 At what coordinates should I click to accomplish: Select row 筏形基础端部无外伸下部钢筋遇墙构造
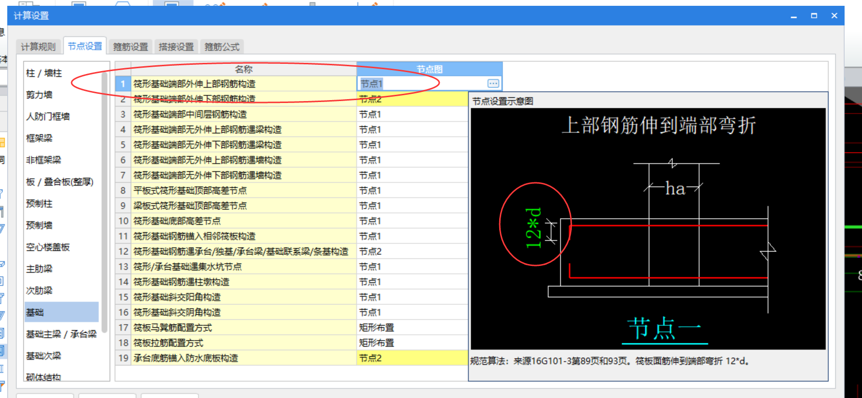243,175
